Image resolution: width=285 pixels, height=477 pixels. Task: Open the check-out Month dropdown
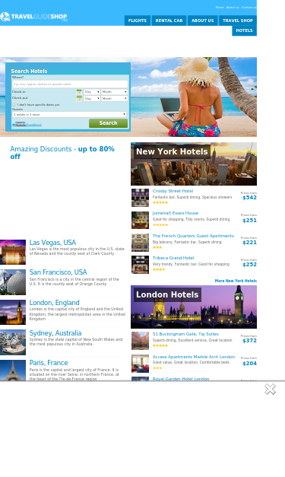point(114,99)
